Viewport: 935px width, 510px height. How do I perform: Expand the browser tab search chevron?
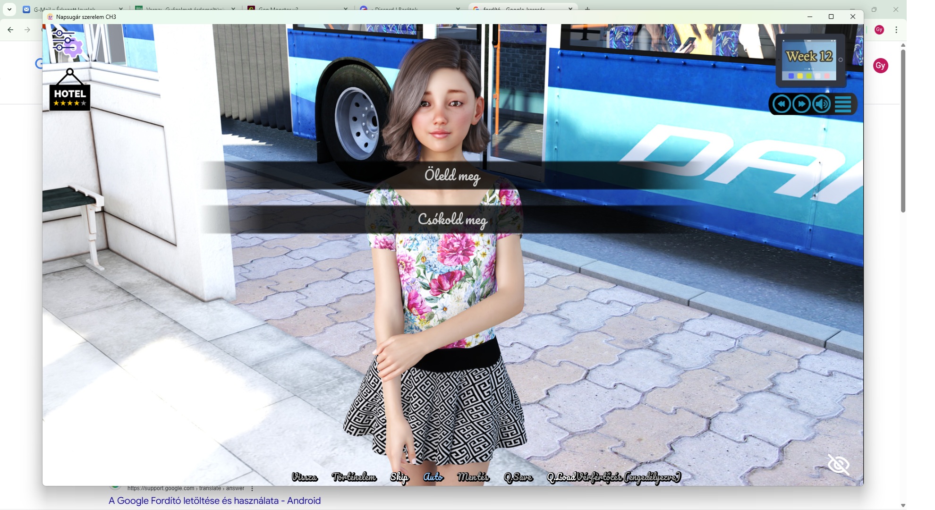click(x=9, y=9)
